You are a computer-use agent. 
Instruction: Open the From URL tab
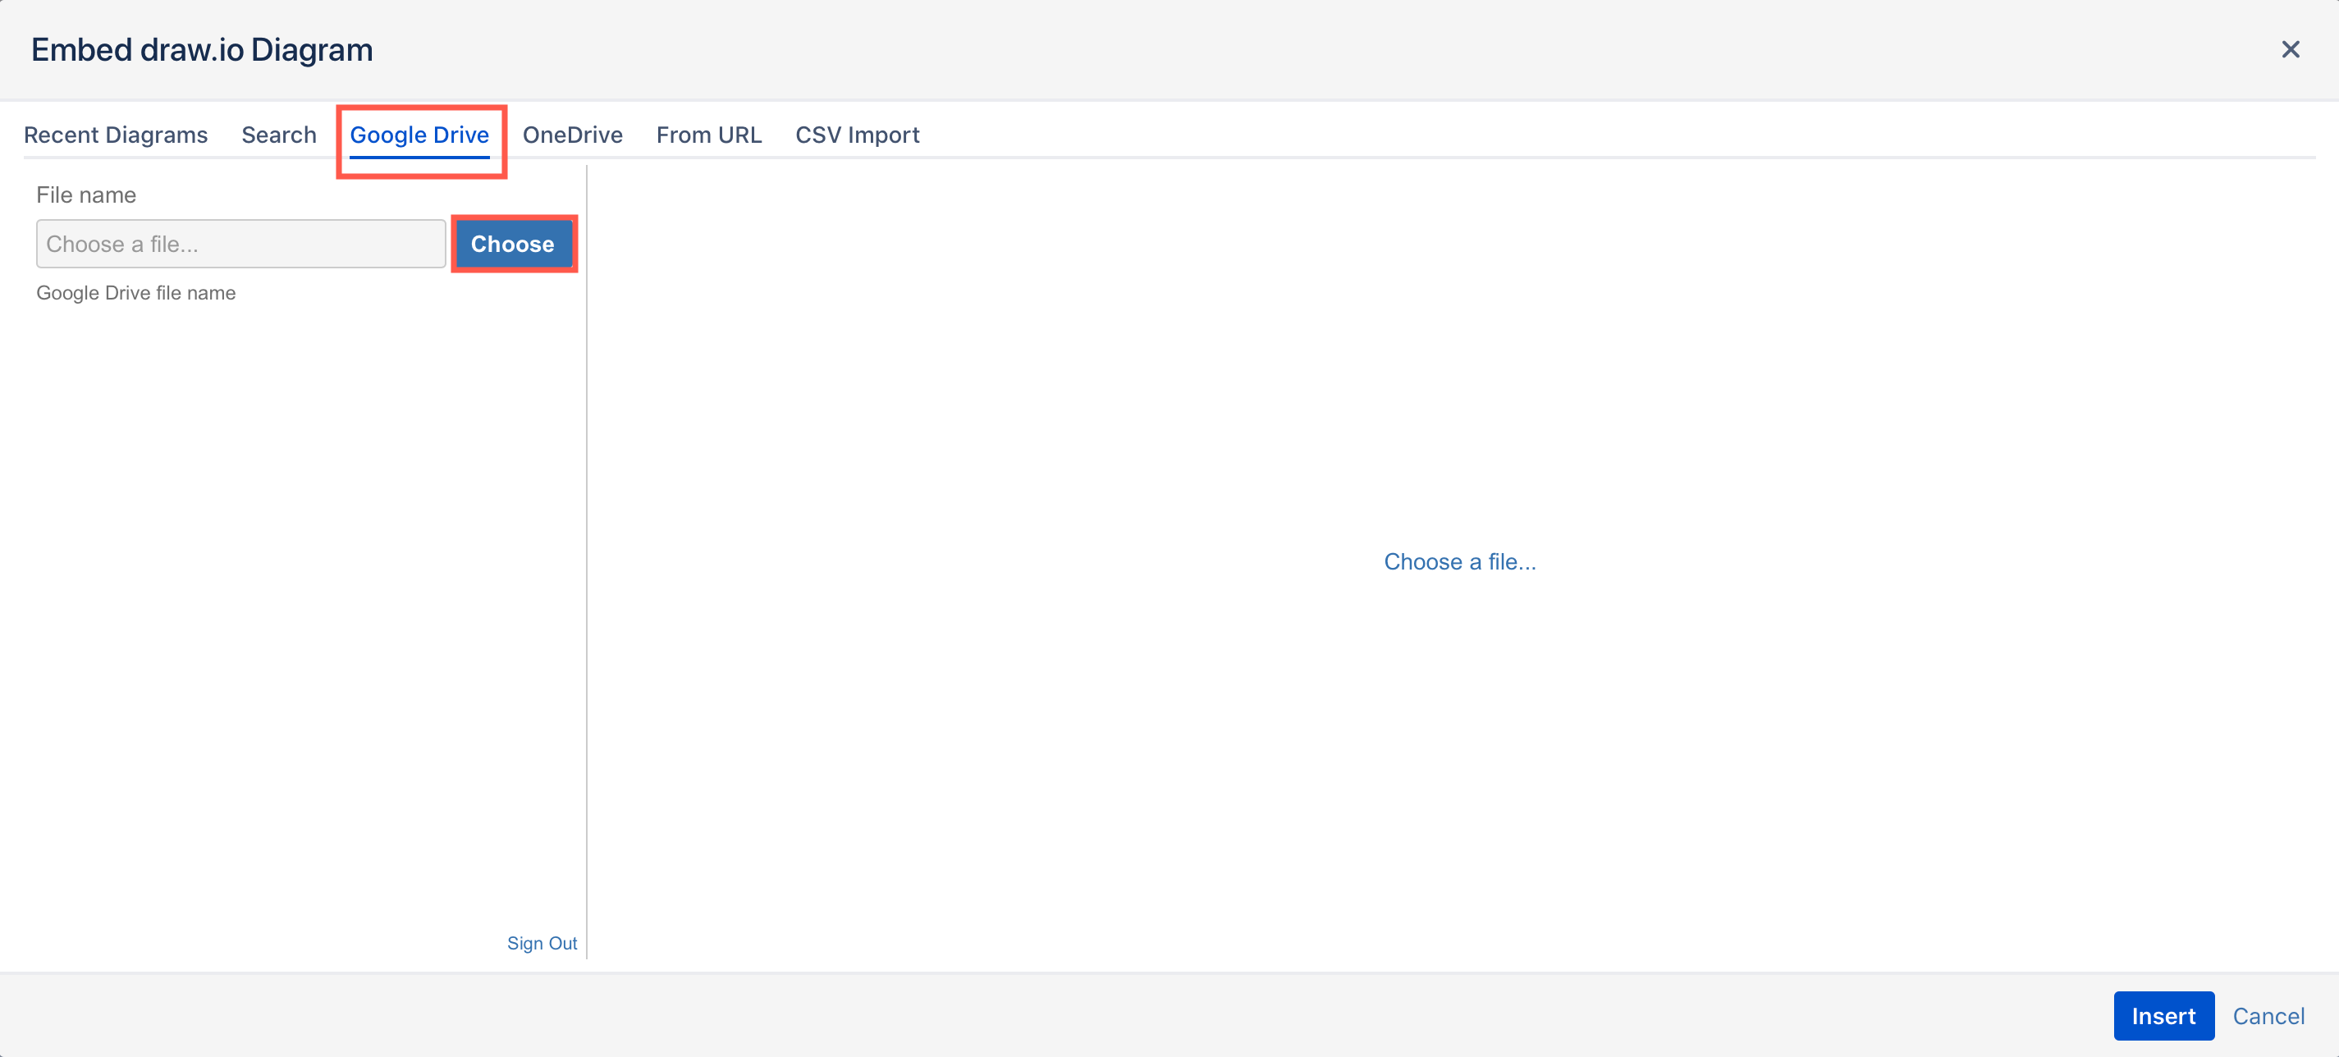coord(709,135)
